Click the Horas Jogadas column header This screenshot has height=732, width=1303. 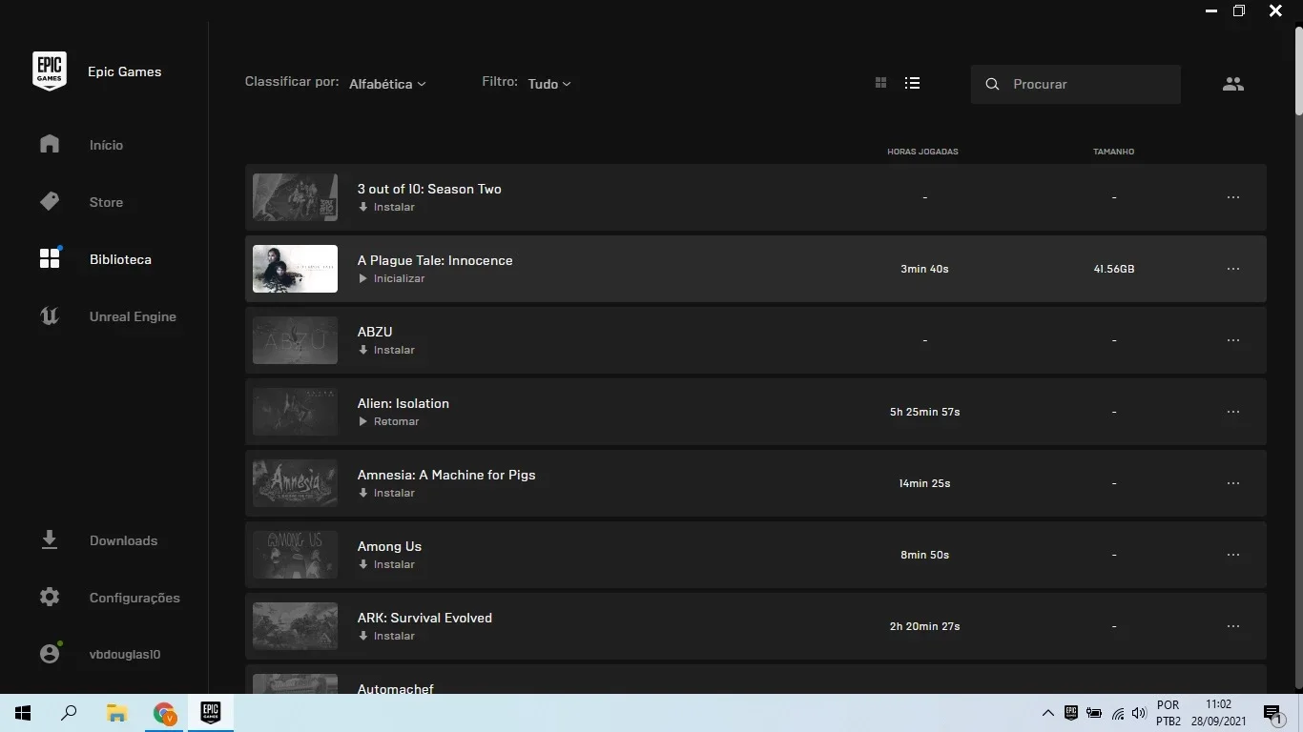(922, 152)
